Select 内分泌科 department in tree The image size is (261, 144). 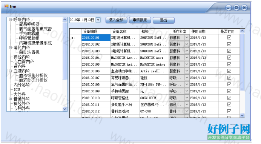21,85
